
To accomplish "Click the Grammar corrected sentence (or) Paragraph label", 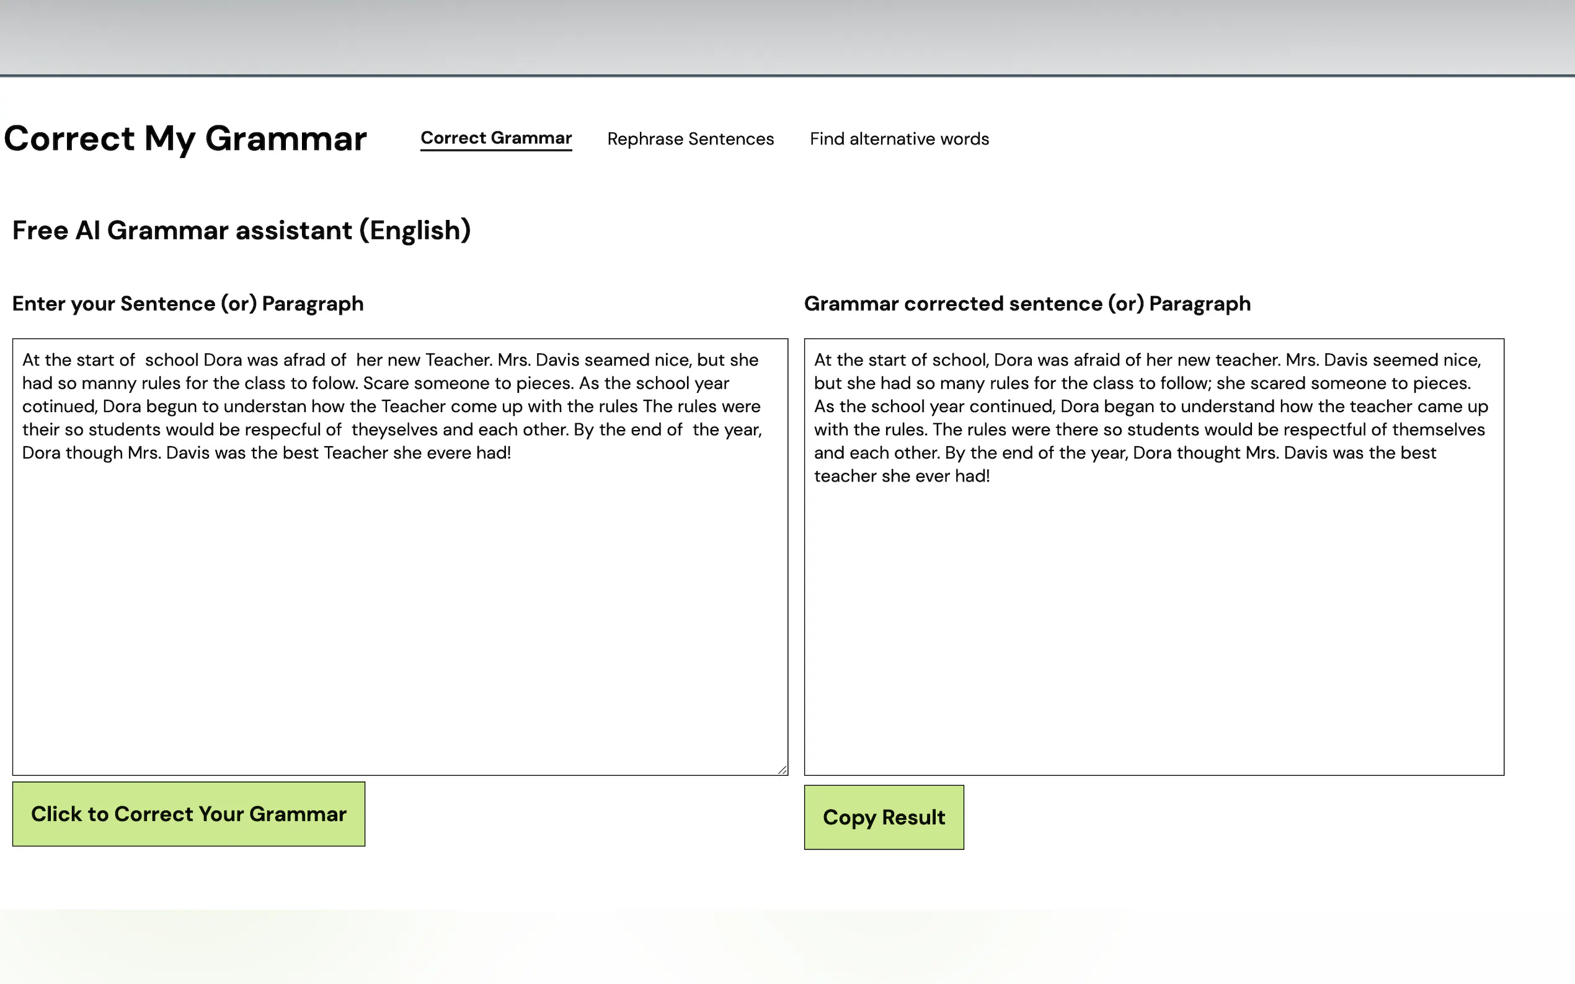I will point(1027,303).
